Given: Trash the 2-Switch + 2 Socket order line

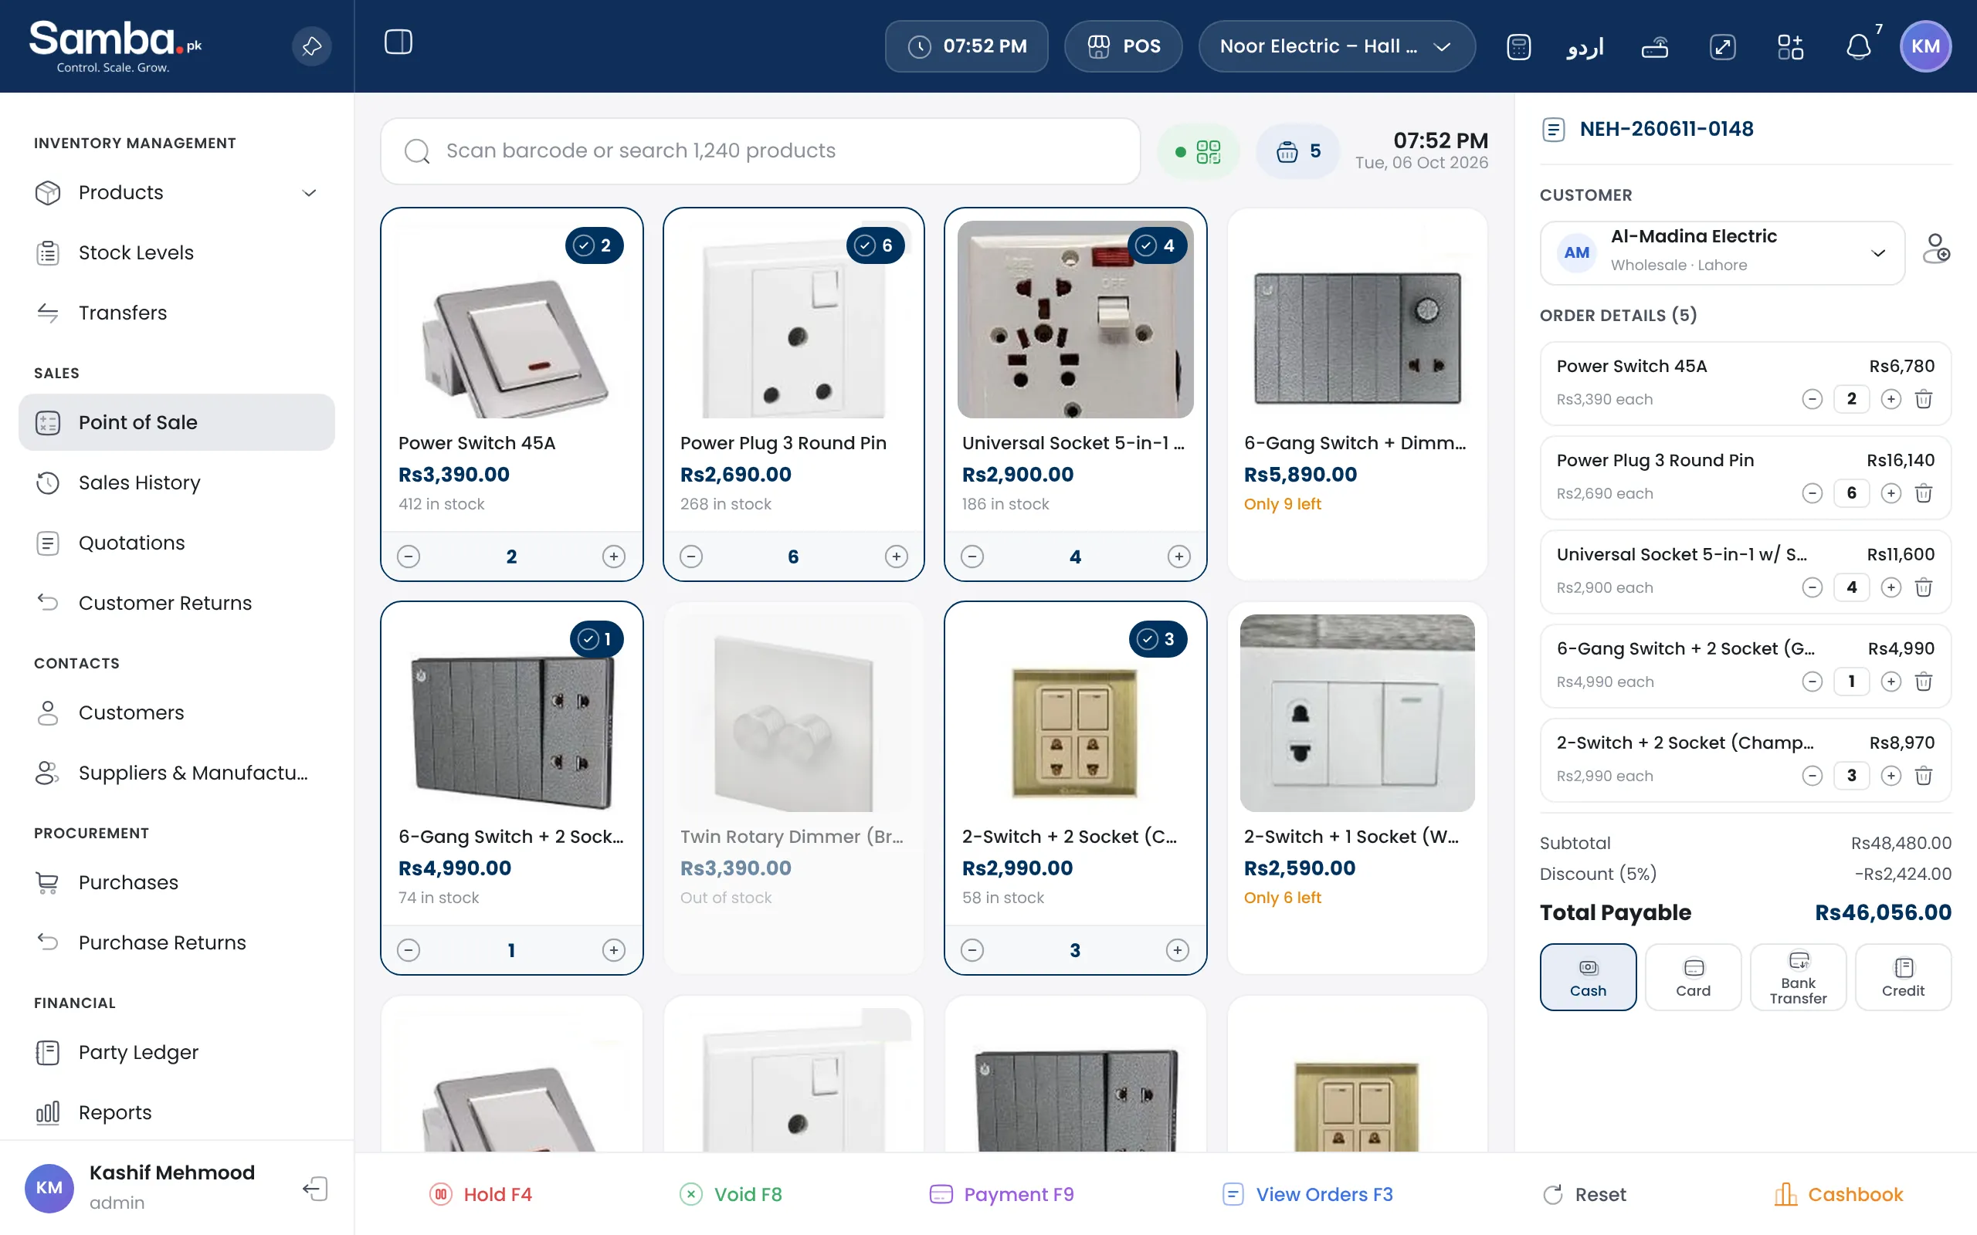Looking at the screenshot, I should coord(1924,776).
